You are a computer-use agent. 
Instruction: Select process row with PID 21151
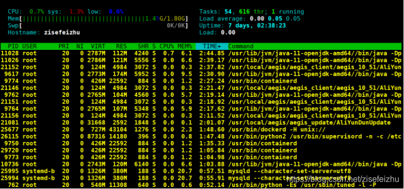(x=201, y=102)
